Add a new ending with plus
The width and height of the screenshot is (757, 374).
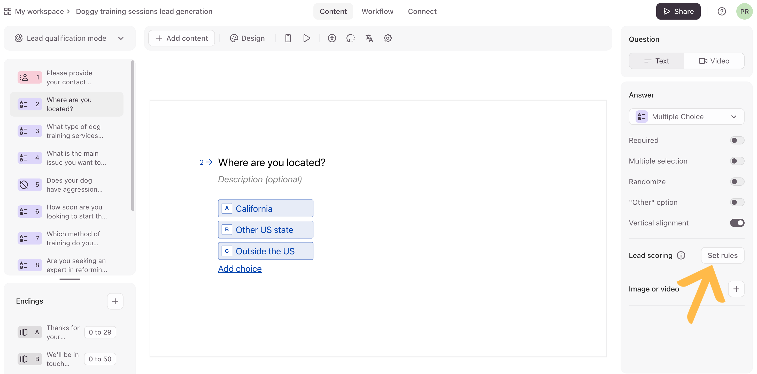(115, 301)
